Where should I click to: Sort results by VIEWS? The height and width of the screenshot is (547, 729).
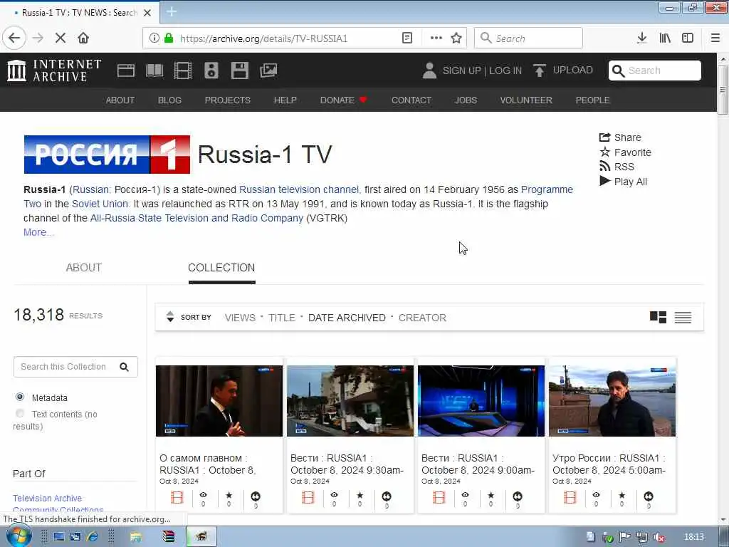[240, 318]
